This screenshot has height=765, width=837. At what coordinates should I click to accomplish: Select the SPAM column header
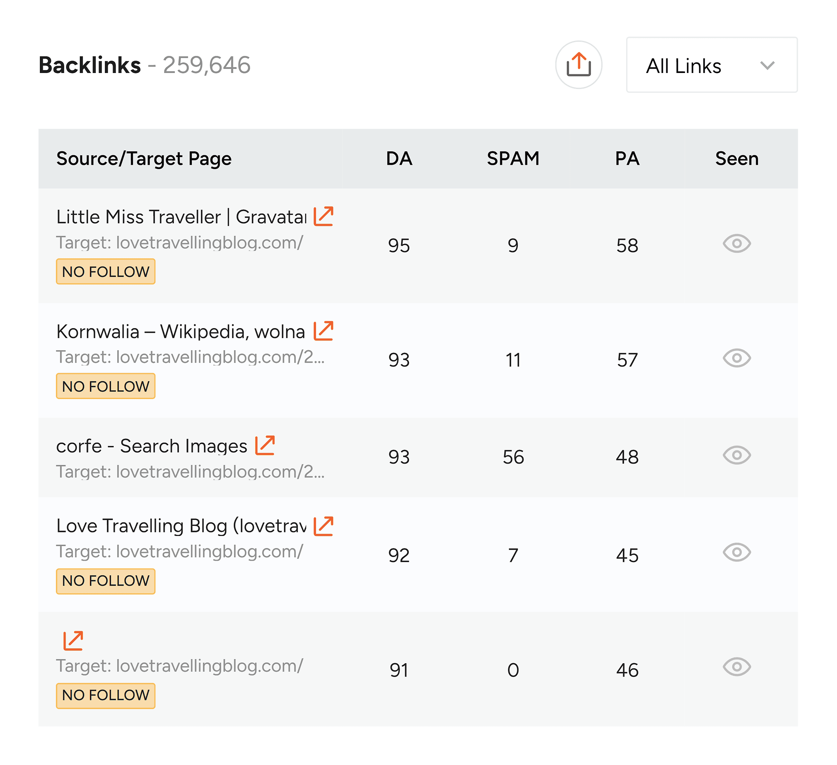point(513,159)
